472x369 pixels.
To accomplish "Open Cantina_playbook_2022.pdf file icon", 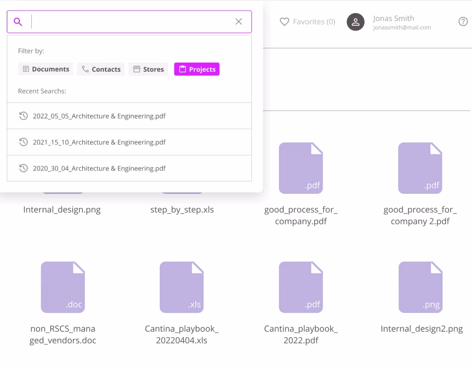I will coord(301,287).
